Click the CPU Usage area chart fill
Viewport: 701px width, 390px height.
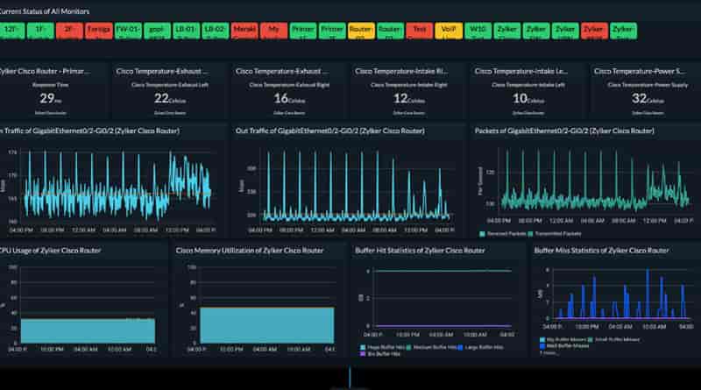pyautogui.click(x=88, y=331)
